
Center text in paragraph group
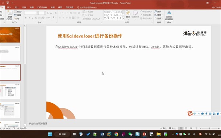click(63, 18)
